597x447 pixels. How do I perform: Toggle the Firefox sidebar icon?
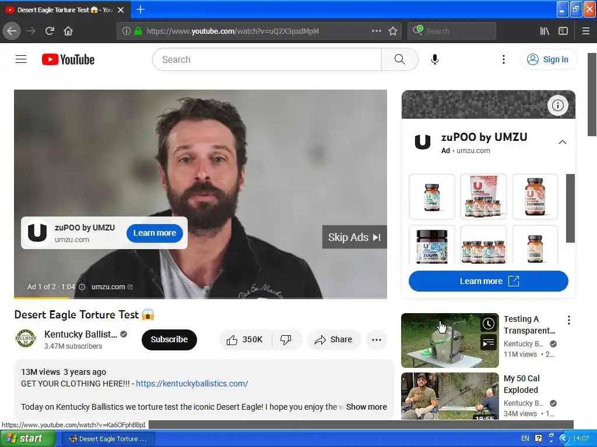pyautogui.click(x=563, y=31)
